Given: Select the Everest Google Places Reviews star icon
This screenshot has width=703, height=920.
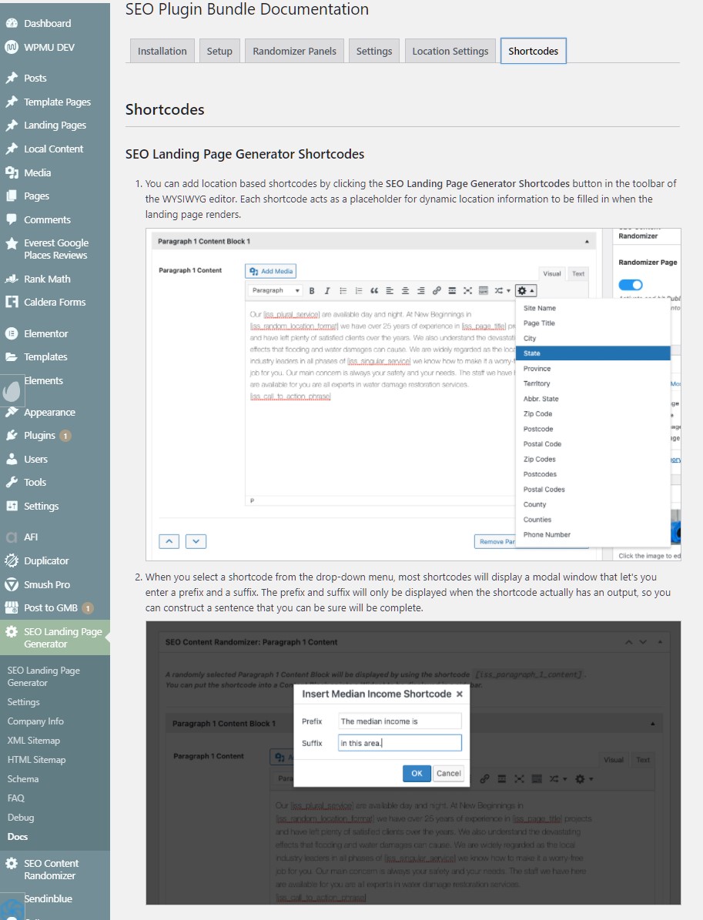Looking at the screenshot, I should click(x=12, y=243).
